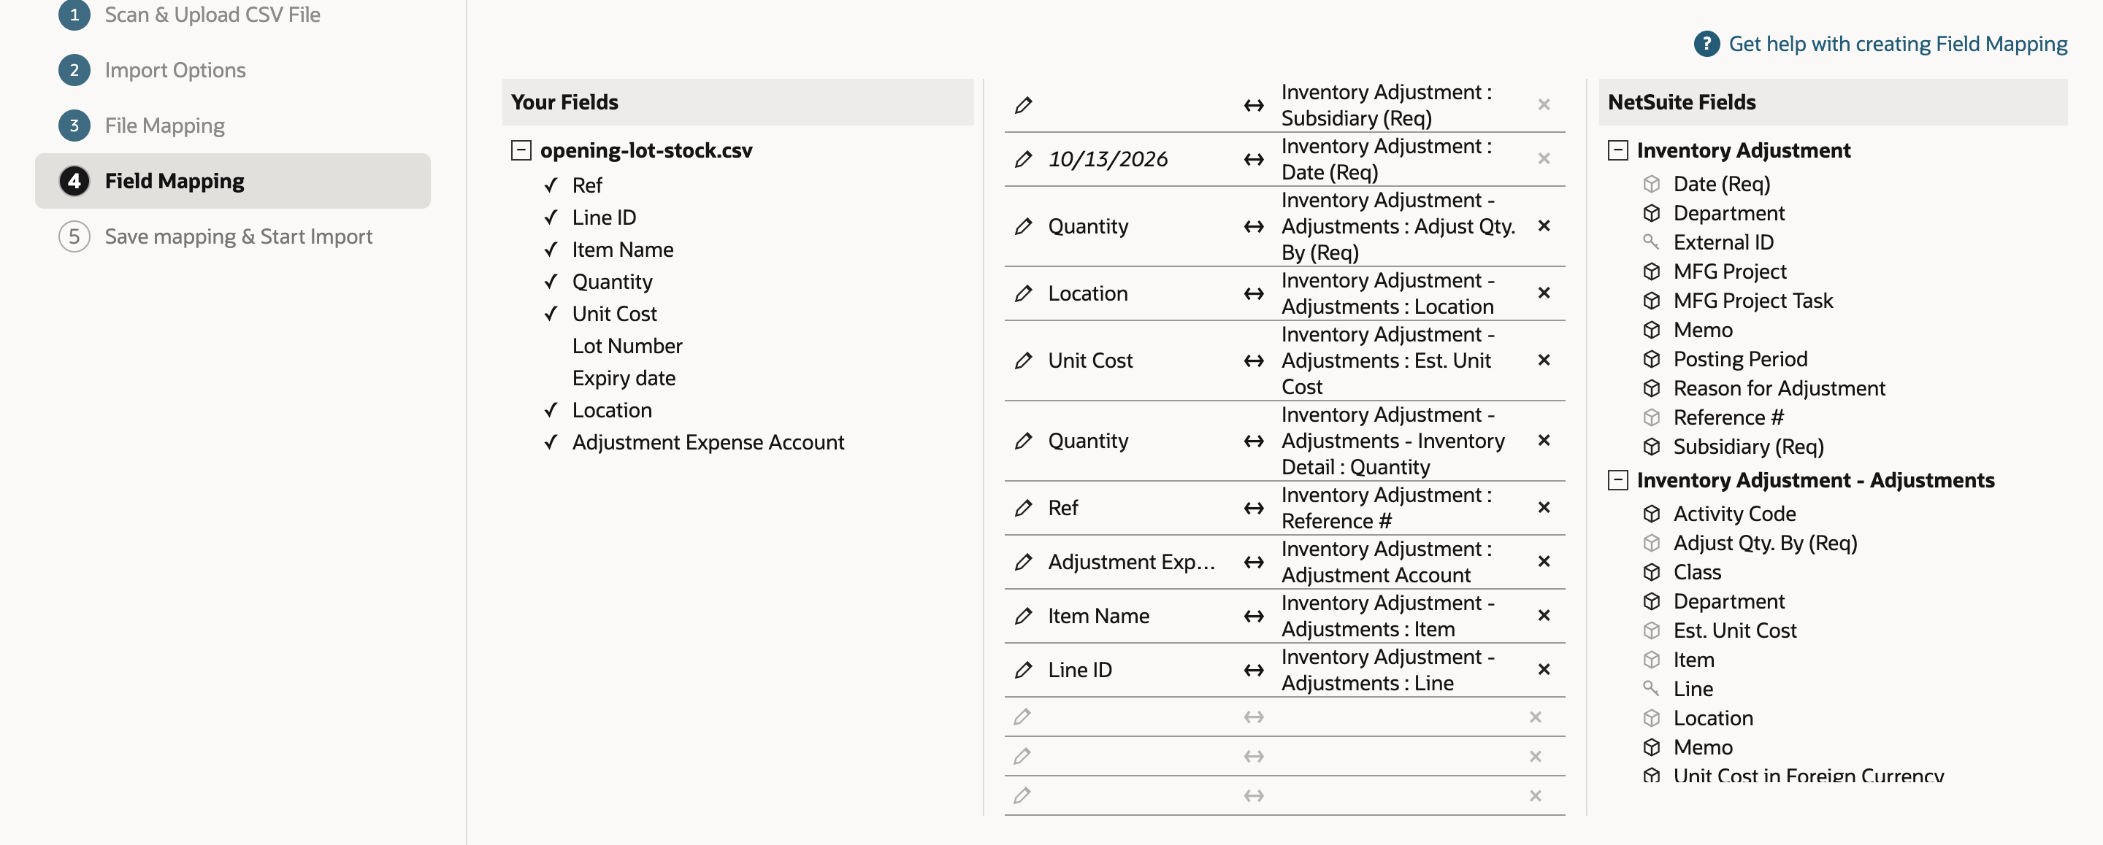
Task: Delete the Reference # mapping row
Action: pos(1544,507)
